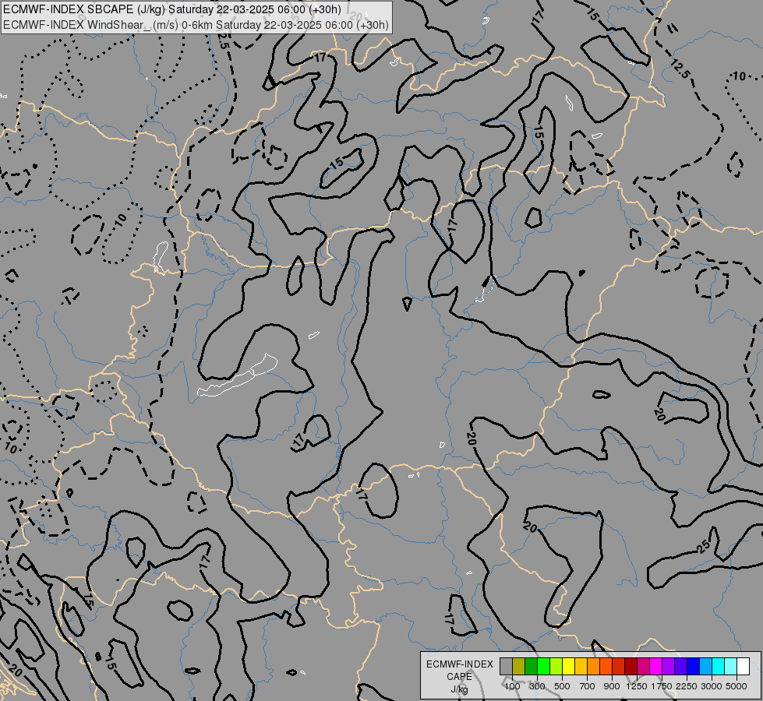Select the orange swatch right of 700
763x701 pixels.
coord(593,667)
